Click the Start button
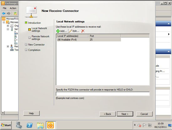 pyautogui.click(x=6, y=125)
